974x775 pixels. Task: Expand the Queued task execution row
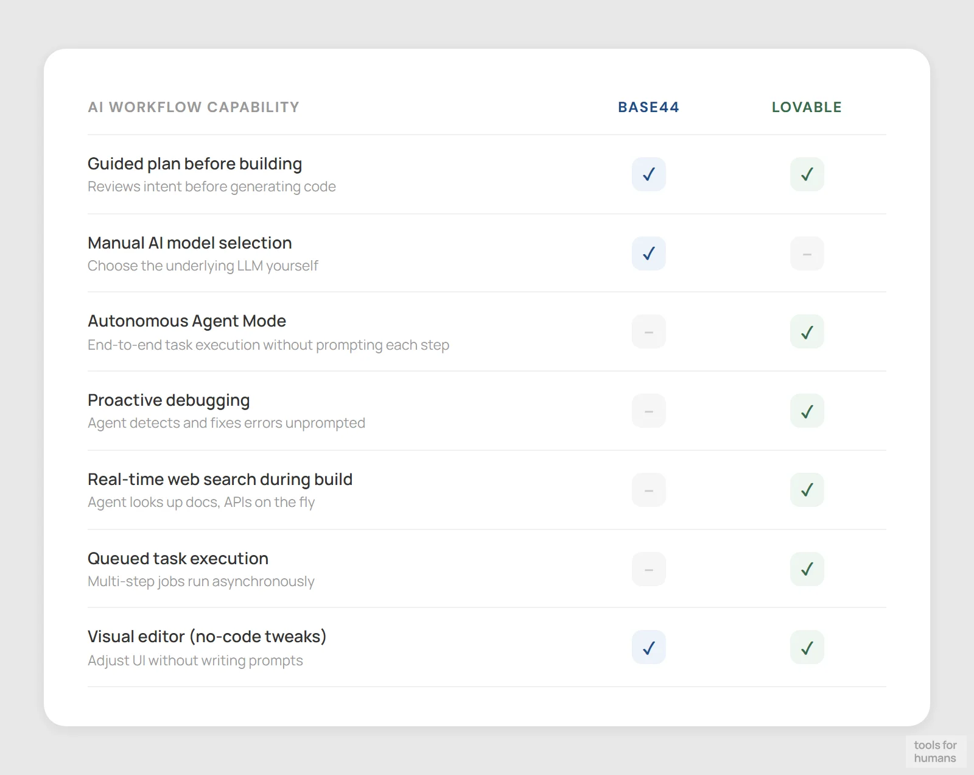pos(178,558)
